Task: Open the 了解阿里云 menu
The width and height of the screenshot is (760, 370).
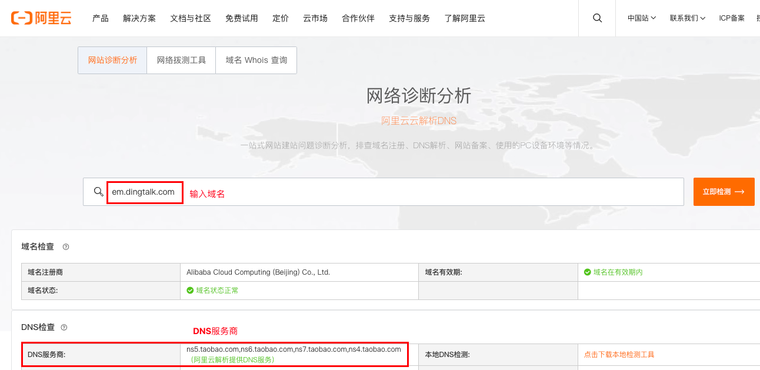Action: point(465,18)
